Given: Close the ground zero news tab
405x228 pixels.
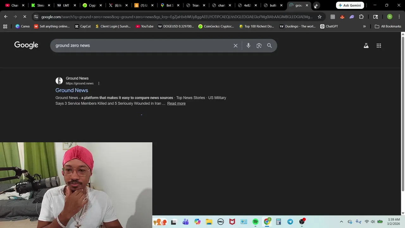Looking at the screenshot, I should coord(307,5).
